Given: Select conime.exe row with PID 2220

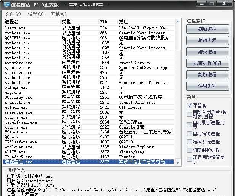Looking at the screenshot, I should (88, 127).
